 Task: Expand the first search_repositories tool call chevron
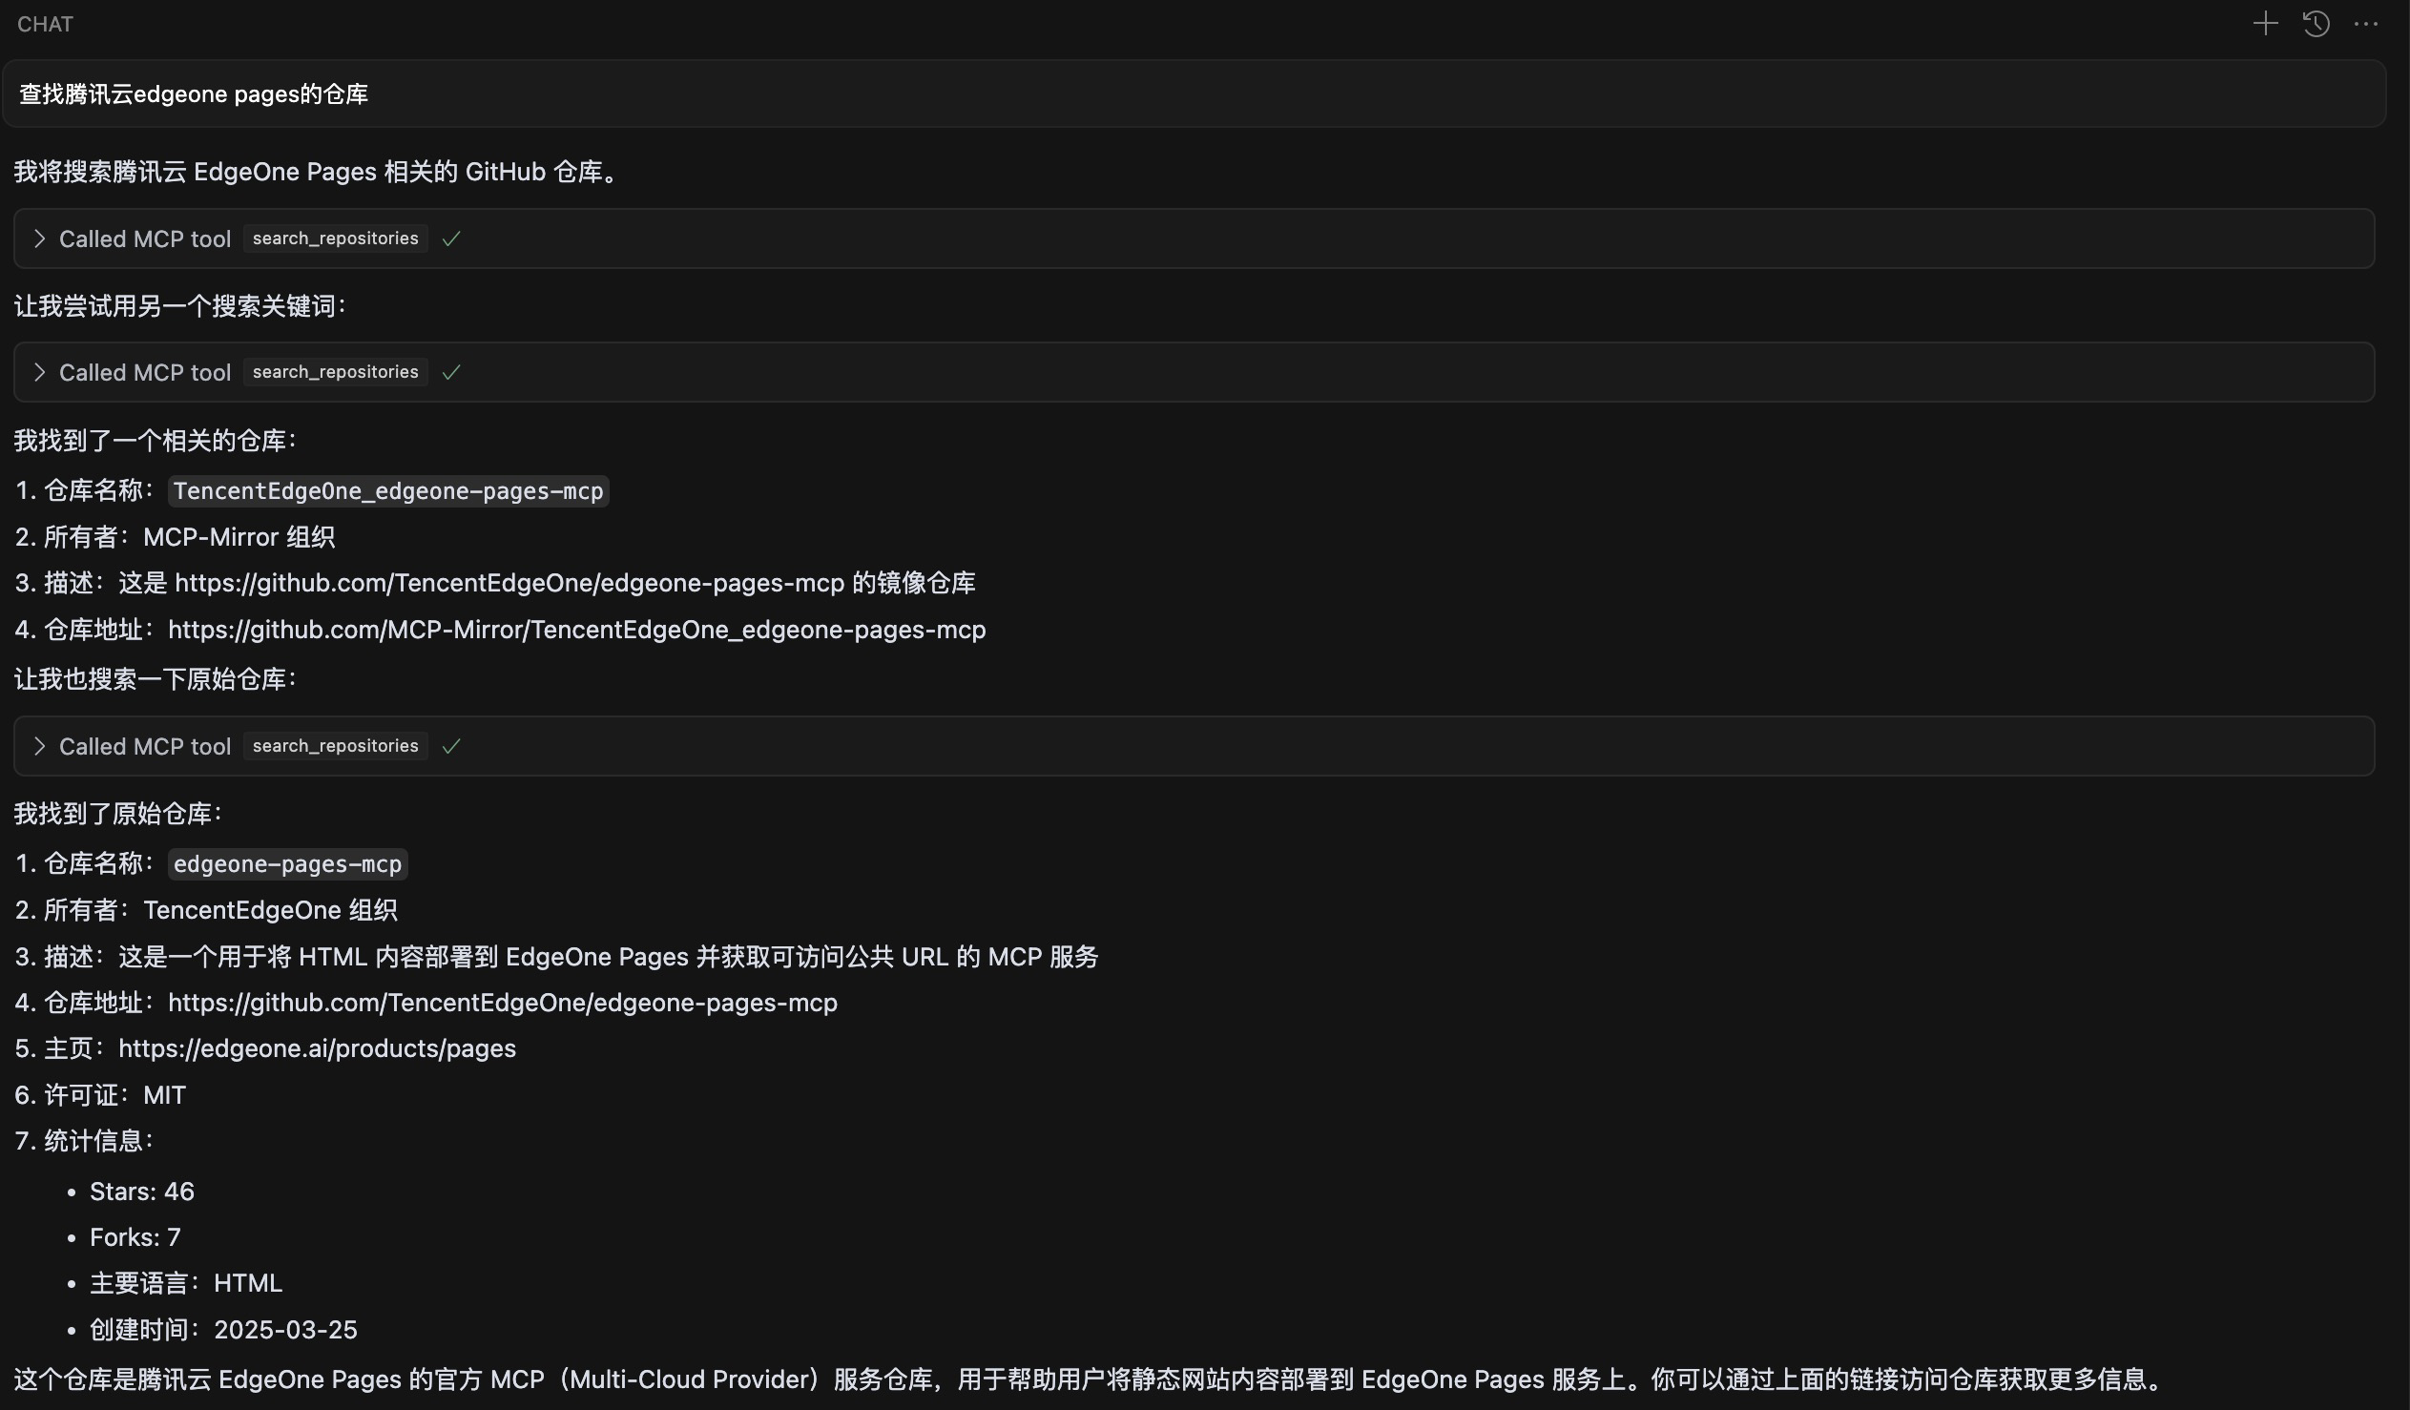tap(39, 239)
